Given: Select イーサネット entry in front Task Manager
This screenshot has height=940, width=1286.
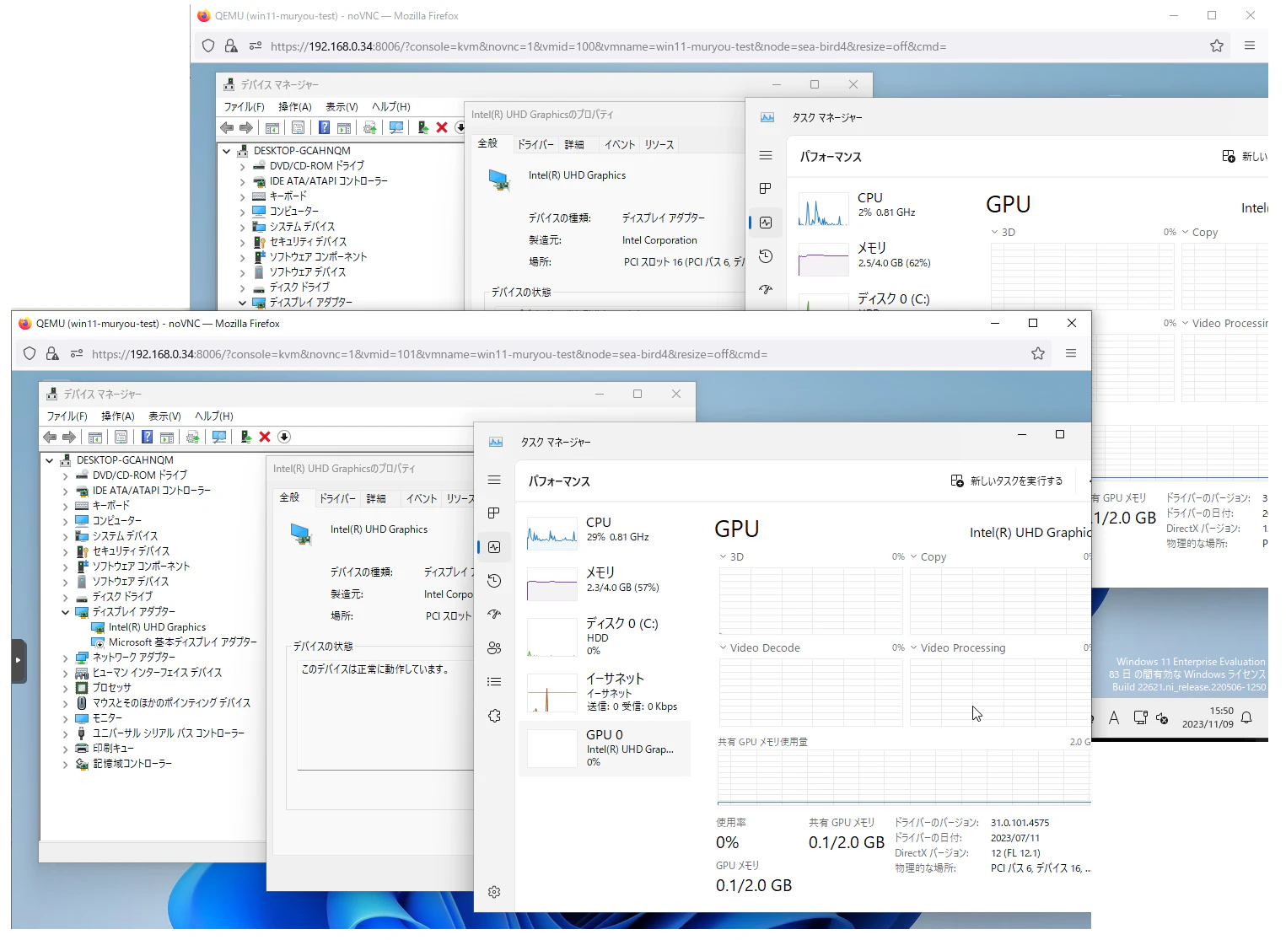Looking at the screenshot, I should coord(605,692).
